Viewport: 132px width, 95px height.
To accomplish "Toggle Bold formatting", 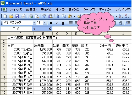I will (x=51, y=23).
